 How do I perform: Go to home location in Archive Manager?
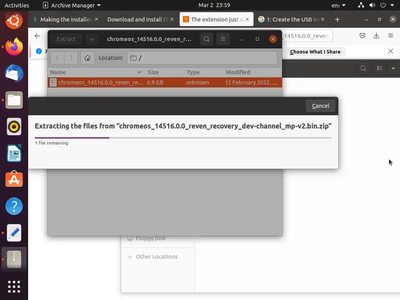tap(87, 58)
